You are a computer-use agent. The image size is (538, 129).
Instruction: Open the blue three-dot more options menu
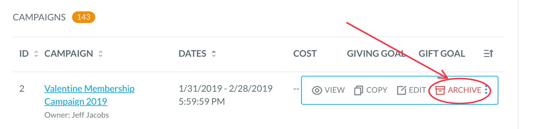(x=486, y=90)
